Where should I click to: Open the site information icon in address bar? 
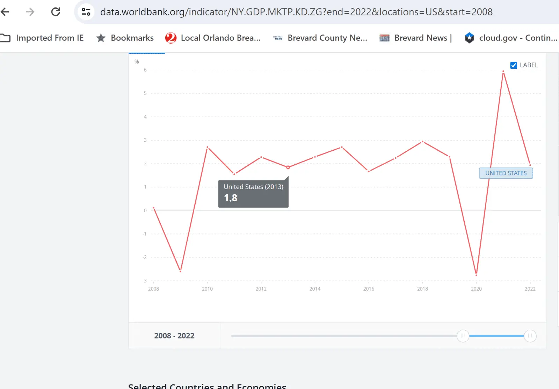86,12
